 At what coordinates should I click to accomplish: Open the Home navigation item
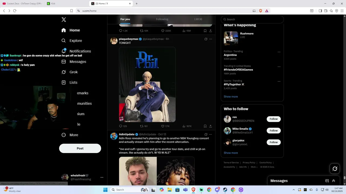pos(71,30)
